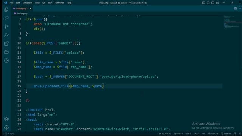Click the VS Code logo icon
The height and width of the screenshot is (136, 242).
pyautogui.click(x=5, y=3)
